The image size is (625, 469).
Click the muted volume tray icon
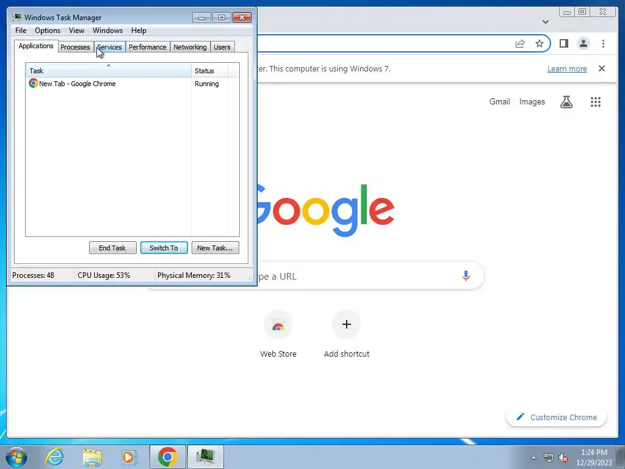click(563, 457)
